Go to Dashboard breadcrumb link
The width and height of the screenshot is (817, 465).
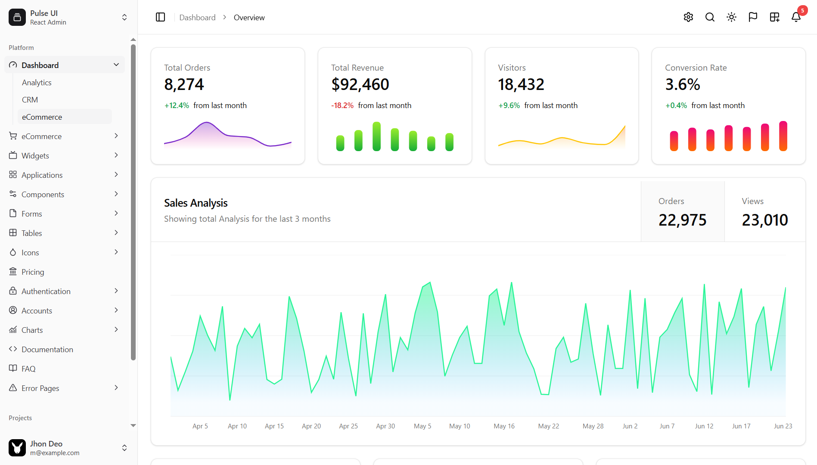point(197,18)
